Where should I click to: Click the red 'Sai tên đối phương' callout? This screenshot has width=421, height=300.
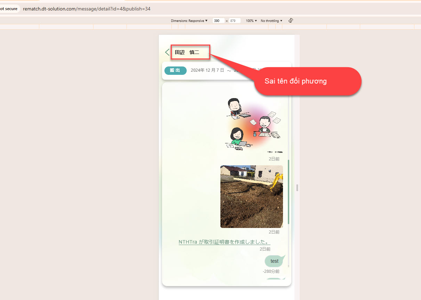(x=308, y=81)
